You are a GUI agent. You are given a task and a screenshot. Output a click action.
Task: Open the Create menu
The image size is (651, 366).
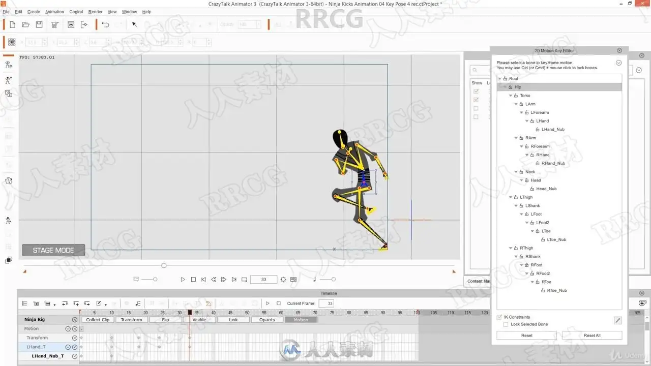[34, 12]
